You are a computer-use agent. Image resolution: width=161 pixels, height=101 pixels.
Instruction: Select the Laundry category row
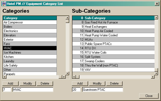tap(30, 61)
